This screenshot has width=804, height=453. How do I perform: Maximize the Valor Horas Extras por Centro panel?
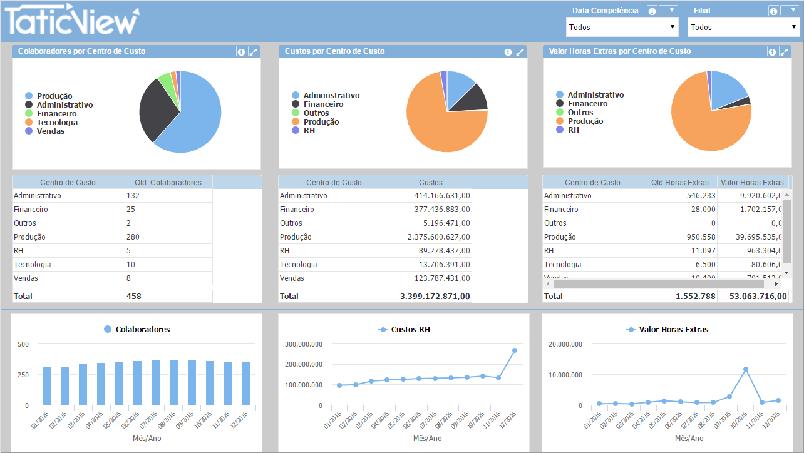(784, 52)
